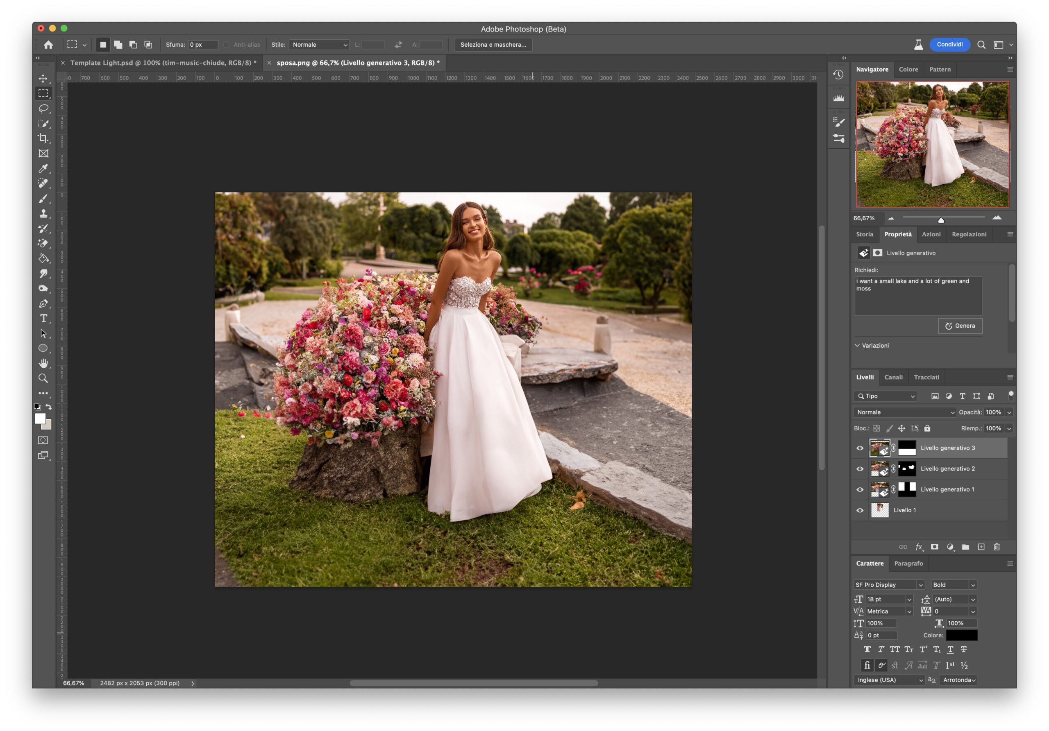This screenshot has height=731, width=1049.
Task: Click the Home icon in options bar
Action: [48, 45]
